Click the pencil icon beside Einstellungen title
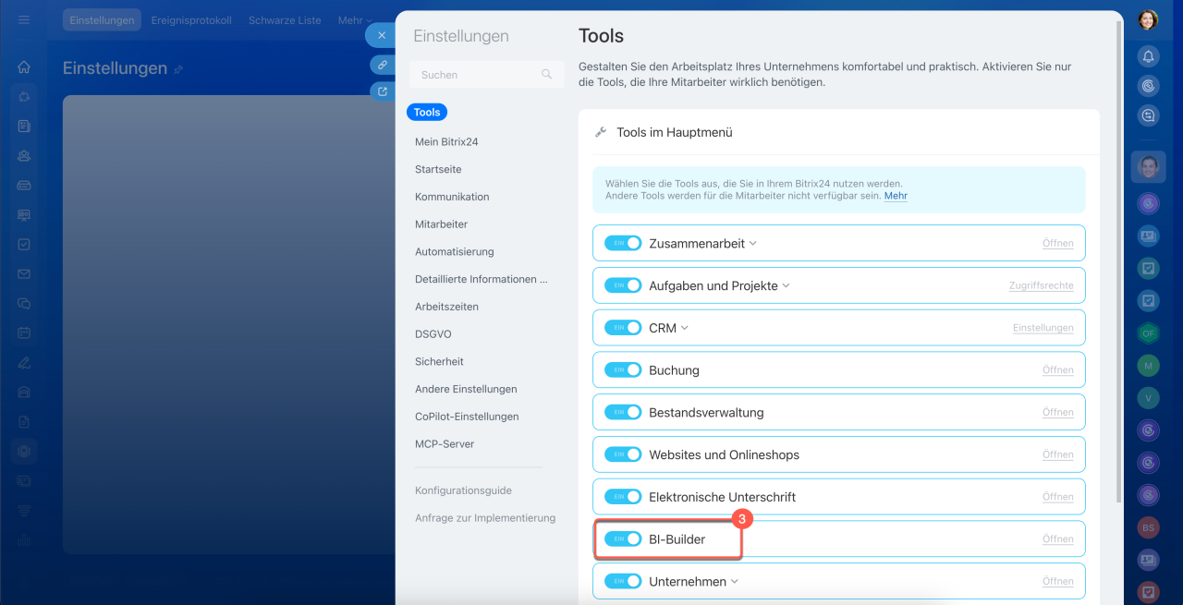Image resolution: width=1183 pixels, height=605 pixels. pos(178,69)
